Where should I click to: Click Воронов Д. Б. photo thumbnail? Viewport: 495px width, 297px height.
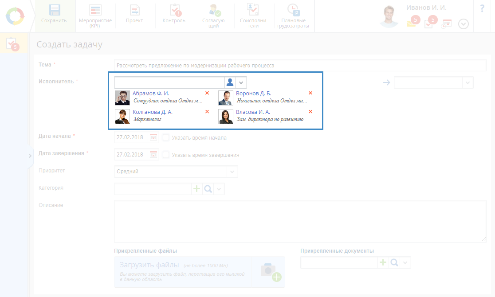click(226, 98)
